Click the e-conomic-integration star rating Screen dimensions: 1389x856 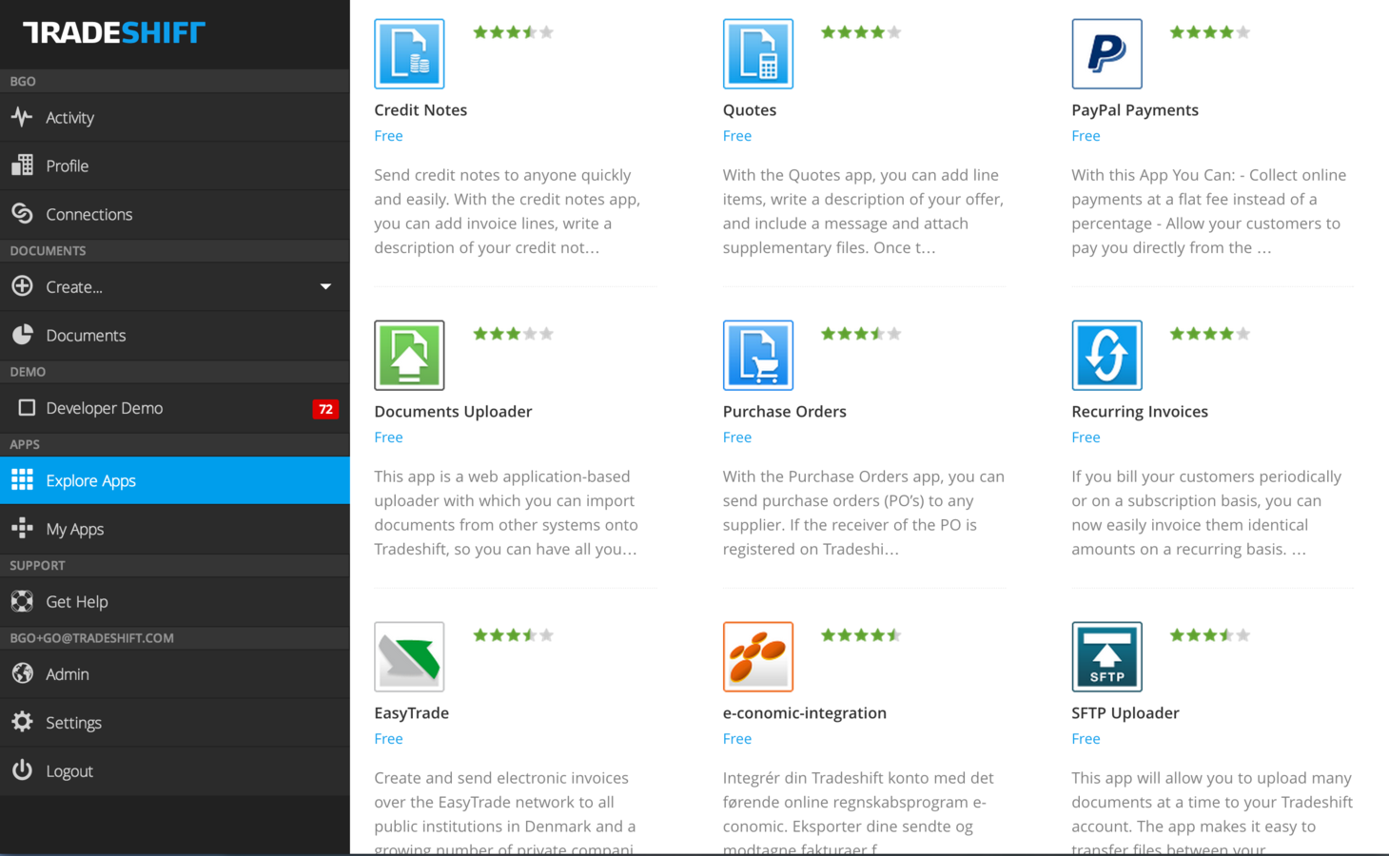[861, 635]
